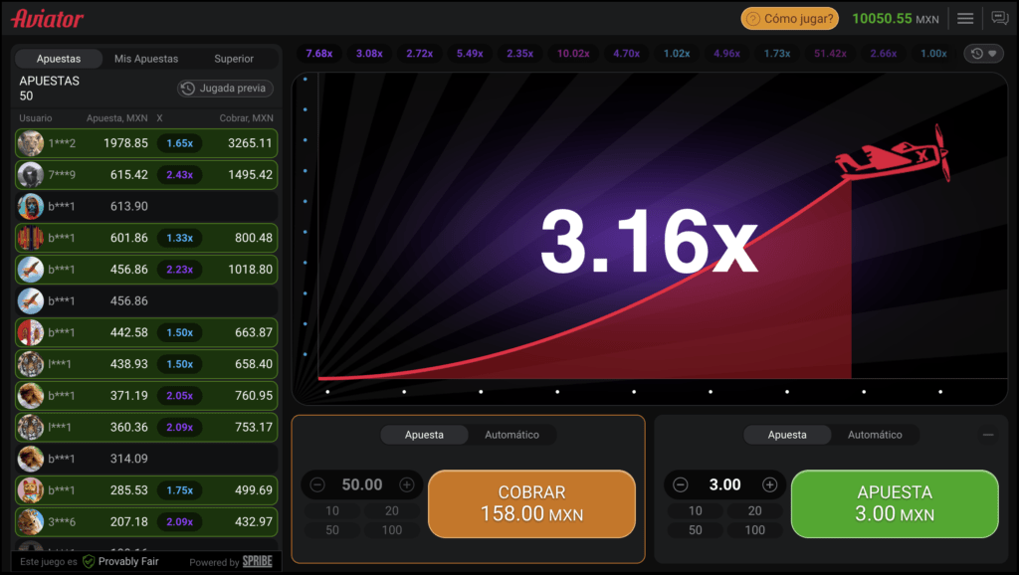The height and width of the screenshot is (575, 1019).
Task: Remove second bet panel with minus icon
Action: click(987, 435)
